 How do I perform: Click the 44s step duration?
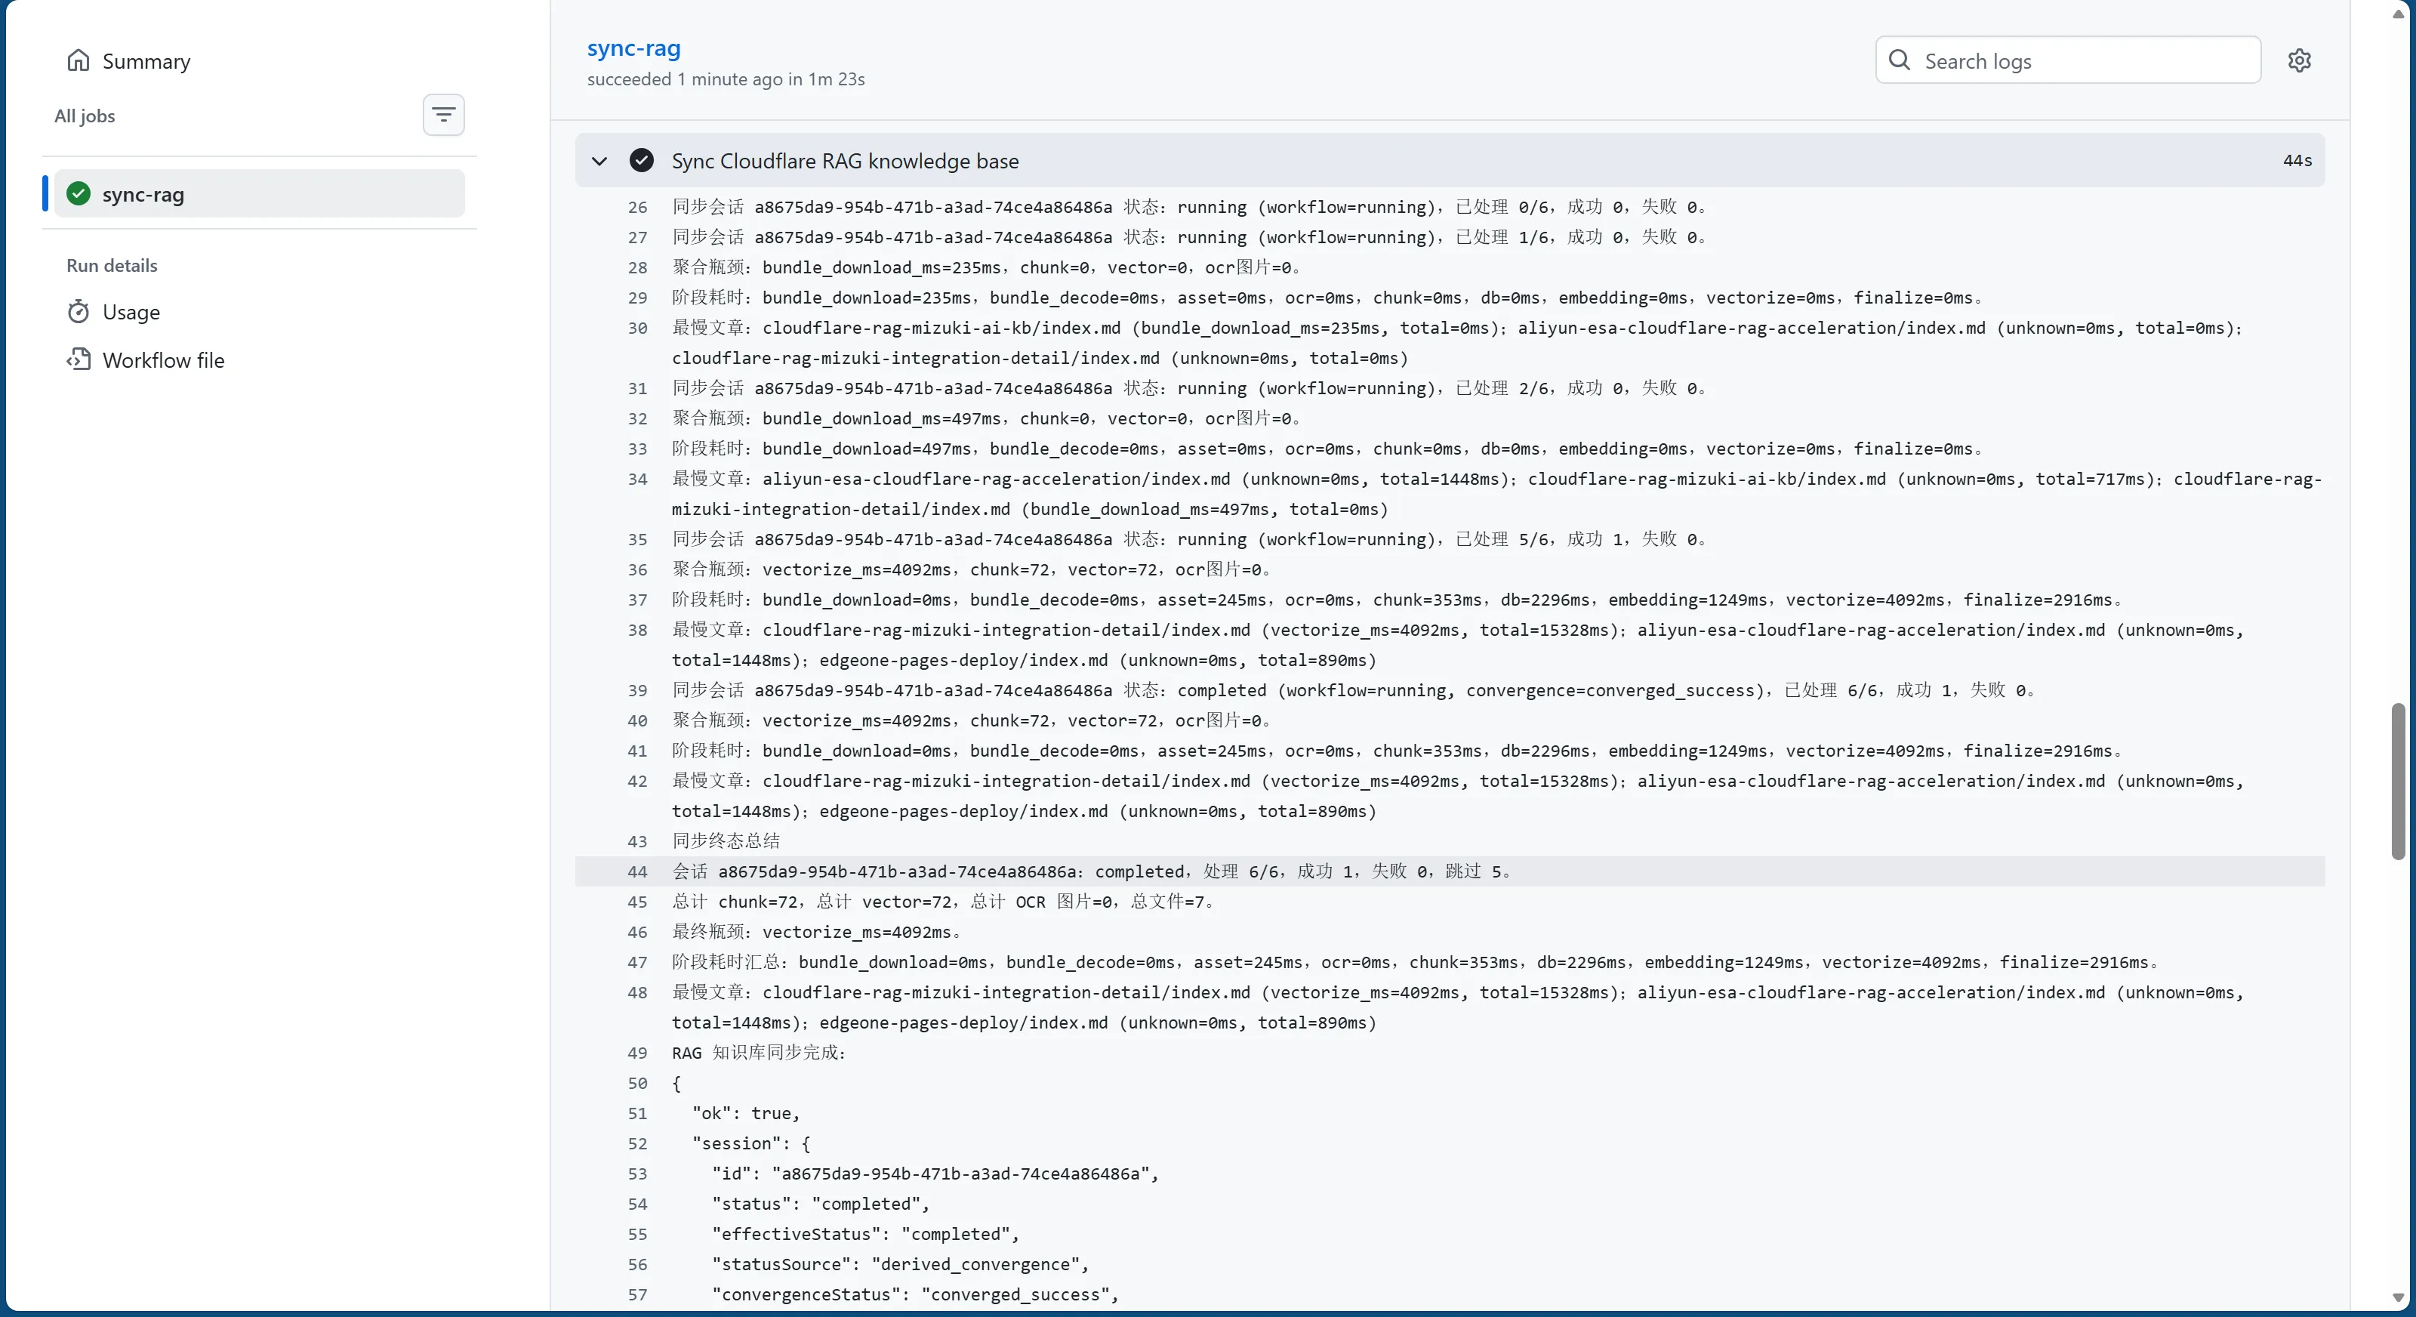pos(2297,160)
